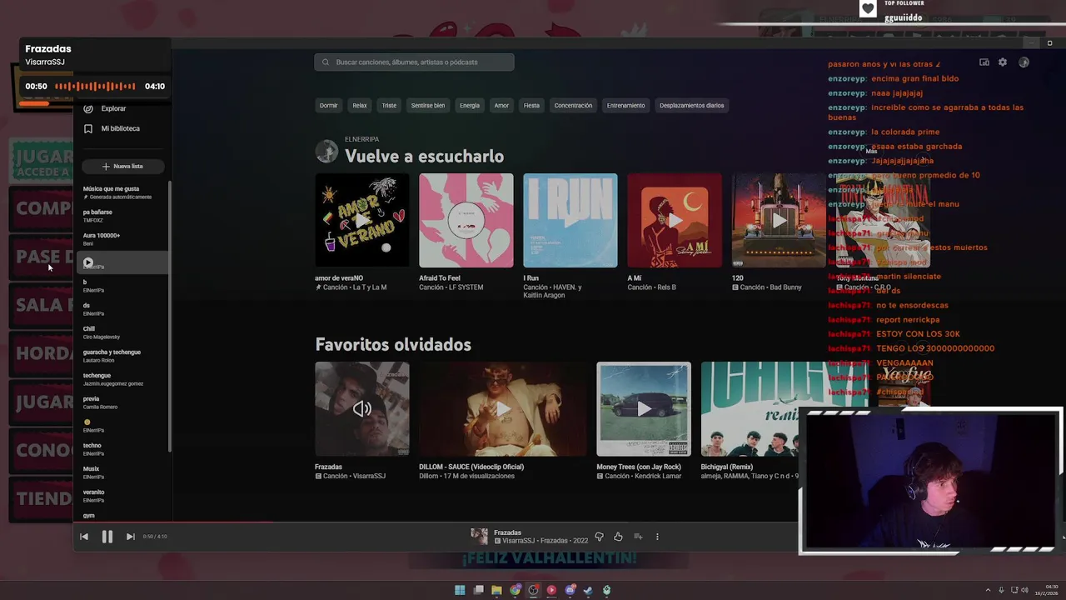Open the Aura 100000+ playlist
The image size is (1066, 600).
[122, 239]
